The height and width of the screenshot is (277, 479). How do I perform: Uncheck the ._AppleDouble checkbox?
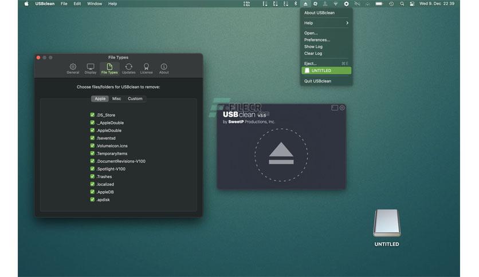(92, 122)
